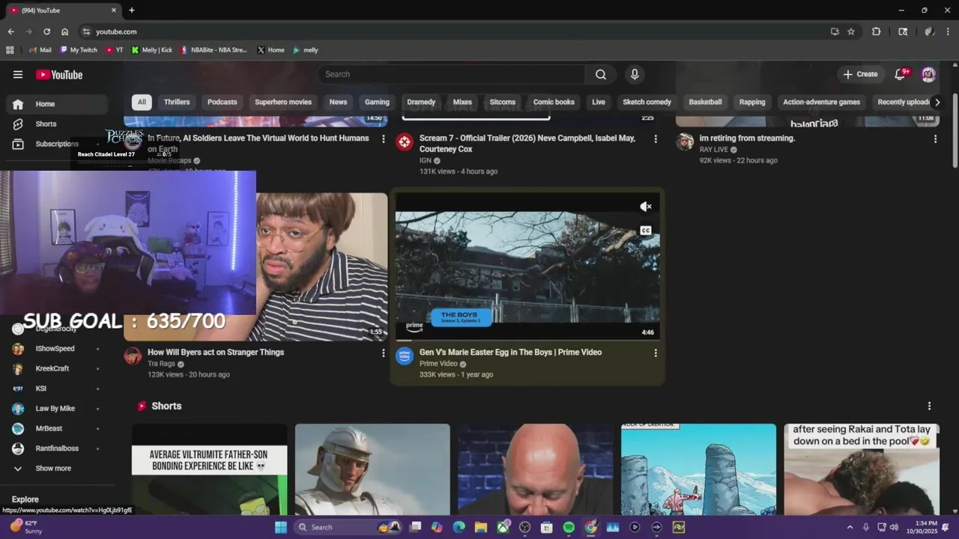Open Prime Video channel avatar
Viewport: 959px width, 539px height.
pyautogui.click(x=405, y=356)
